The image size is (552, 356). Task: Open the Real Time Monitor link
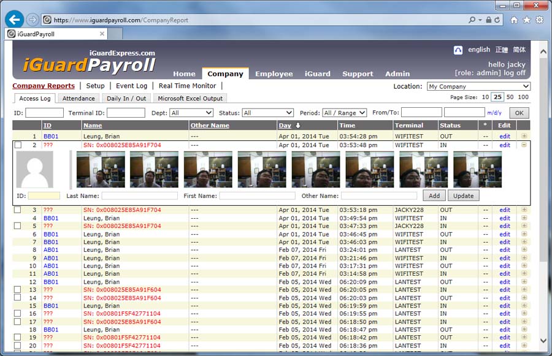187,86
